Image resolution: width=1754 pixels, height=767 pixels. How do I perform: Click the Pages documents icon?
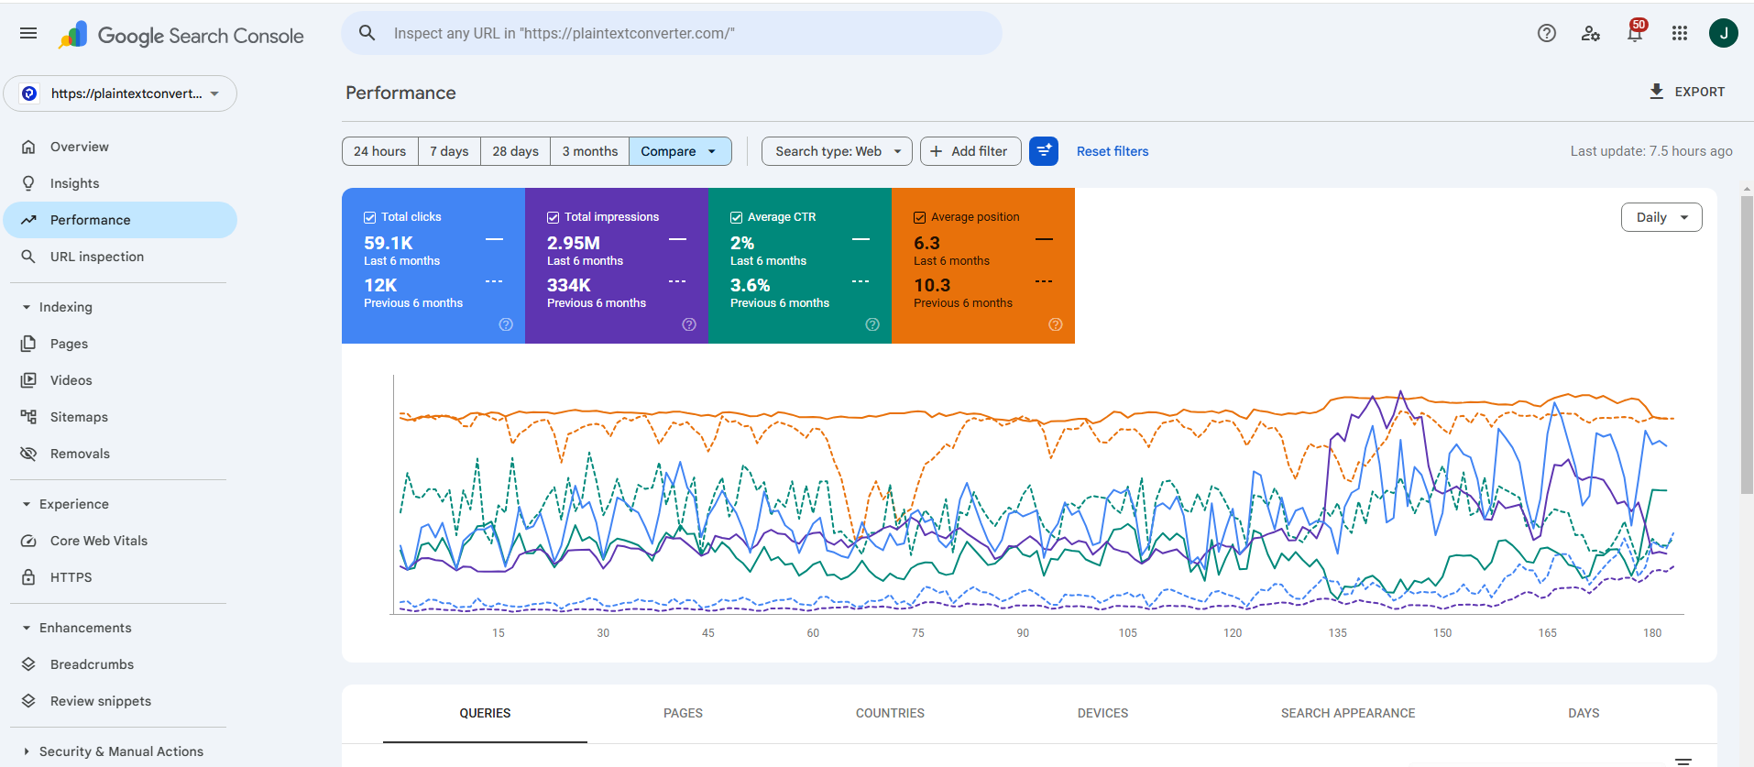tap(28, 344)
